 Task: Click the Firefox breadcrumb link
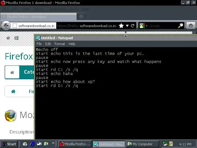click(31, 91)
